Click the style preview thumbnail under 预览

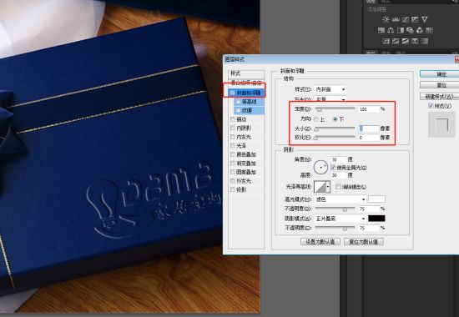pyautogui.click(x=441, y=124)
